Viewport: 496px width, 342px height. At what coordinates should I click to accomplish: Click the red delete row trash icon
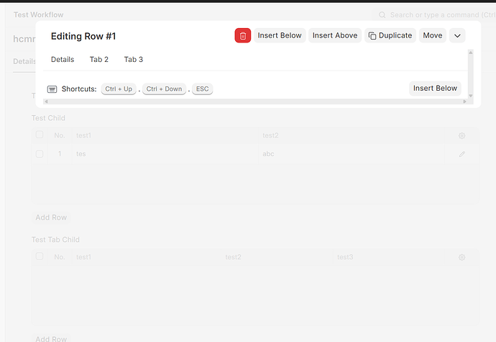pyautogui.click(x=243, y=35)
